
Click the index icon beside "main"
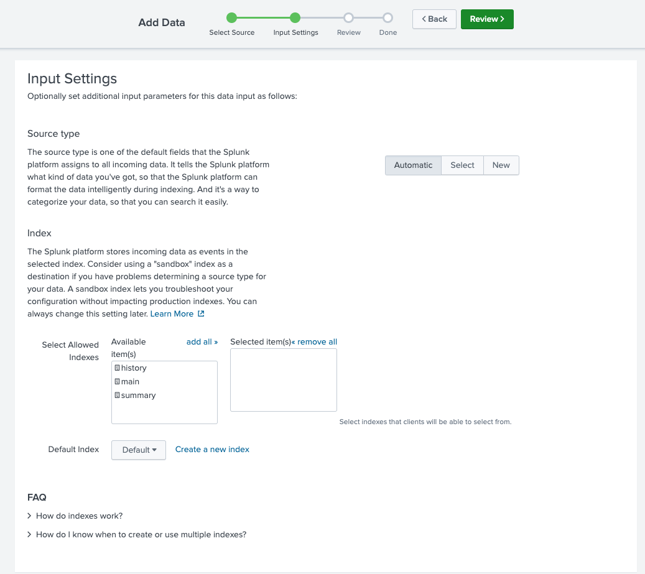click(x=118, y=381)
